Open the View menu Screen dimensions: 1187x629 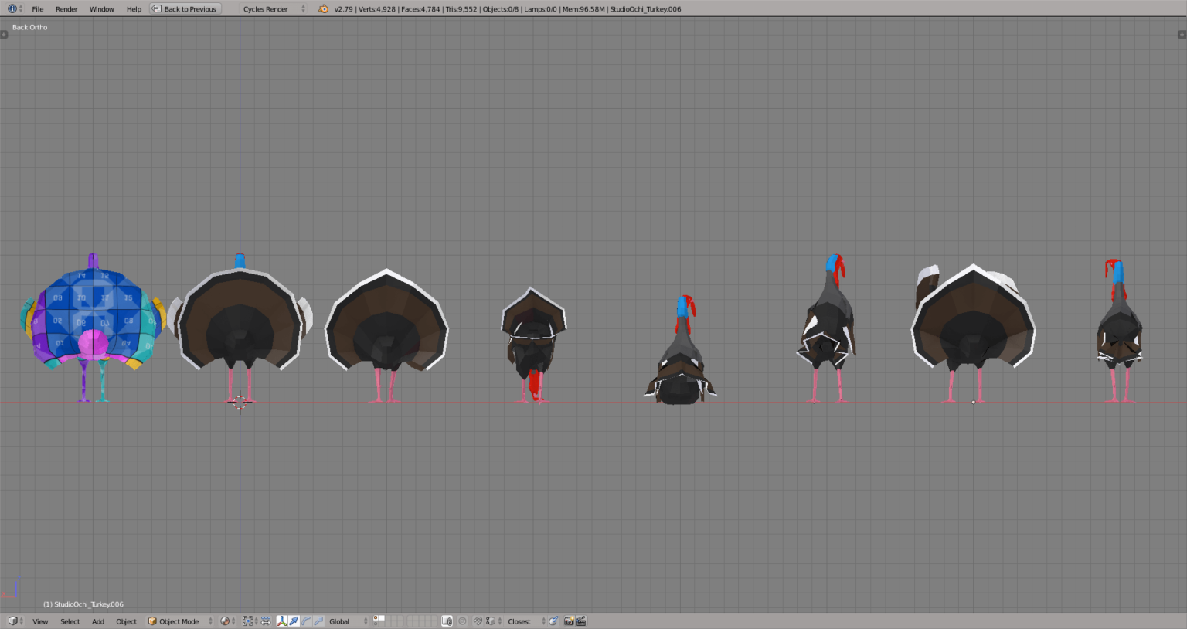pos(39,620)
